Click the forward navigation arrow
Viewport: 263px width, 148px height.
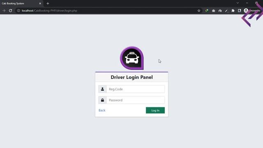pos(4,11)
